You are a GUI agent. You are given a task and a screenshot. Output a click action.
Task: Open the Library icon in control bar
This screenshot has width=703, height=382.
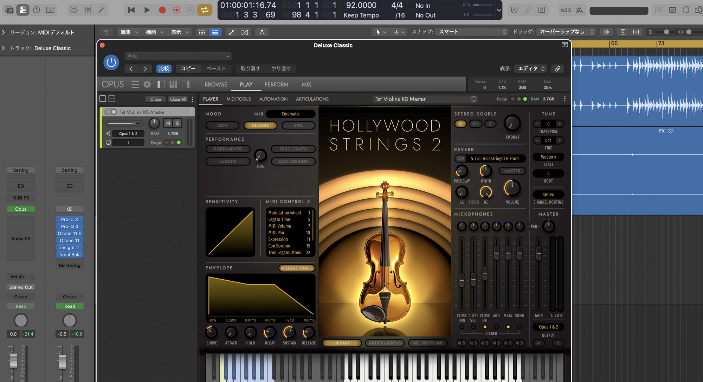point(9,10)
